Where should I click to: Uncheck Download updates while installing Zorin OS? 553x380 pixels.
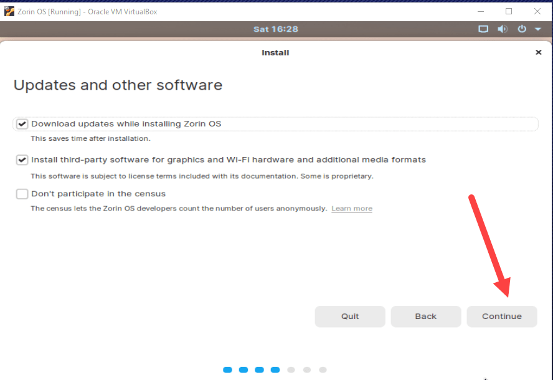(22, 123)
